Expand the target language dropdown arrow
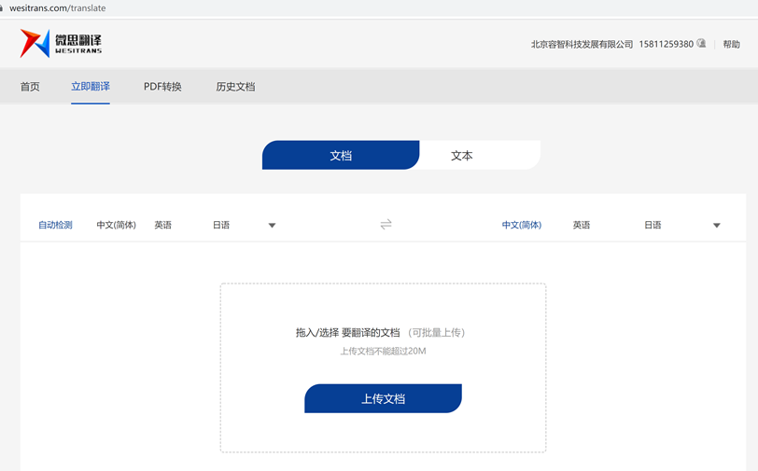 (717, 226)
